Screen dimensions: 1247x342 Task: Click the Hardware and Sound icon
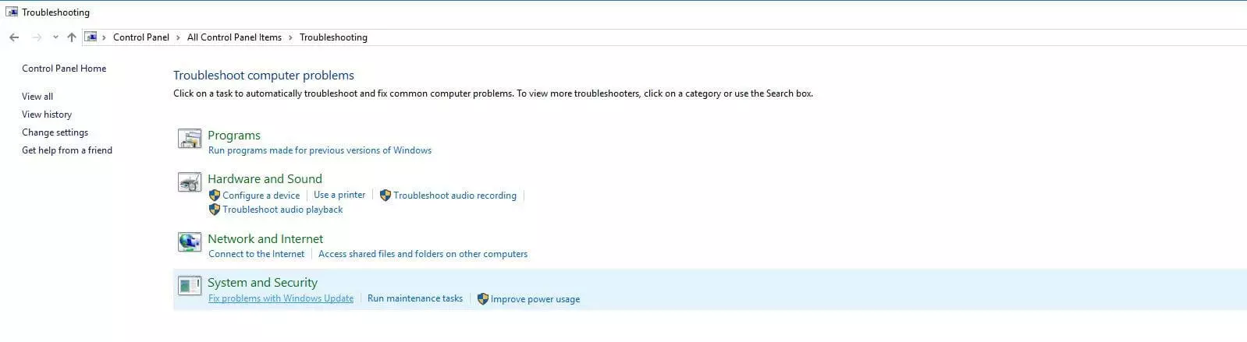(x=190, y=183)
